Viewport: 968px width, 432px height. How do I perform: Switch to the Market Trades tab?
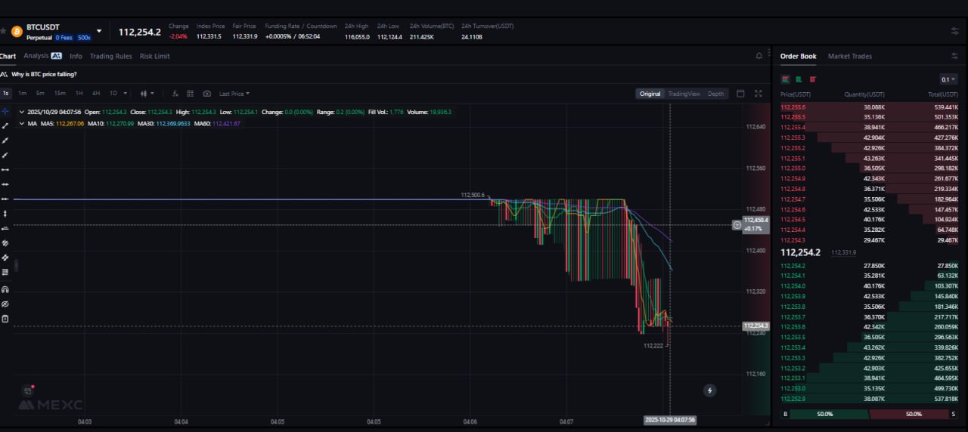pos(849,56)
